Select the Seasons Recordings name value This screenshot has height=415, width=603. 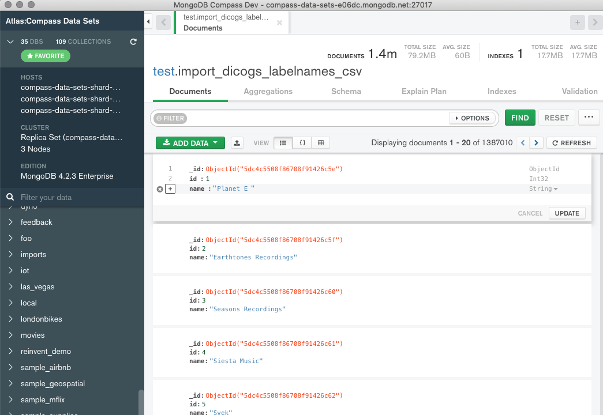pos(248,309)
